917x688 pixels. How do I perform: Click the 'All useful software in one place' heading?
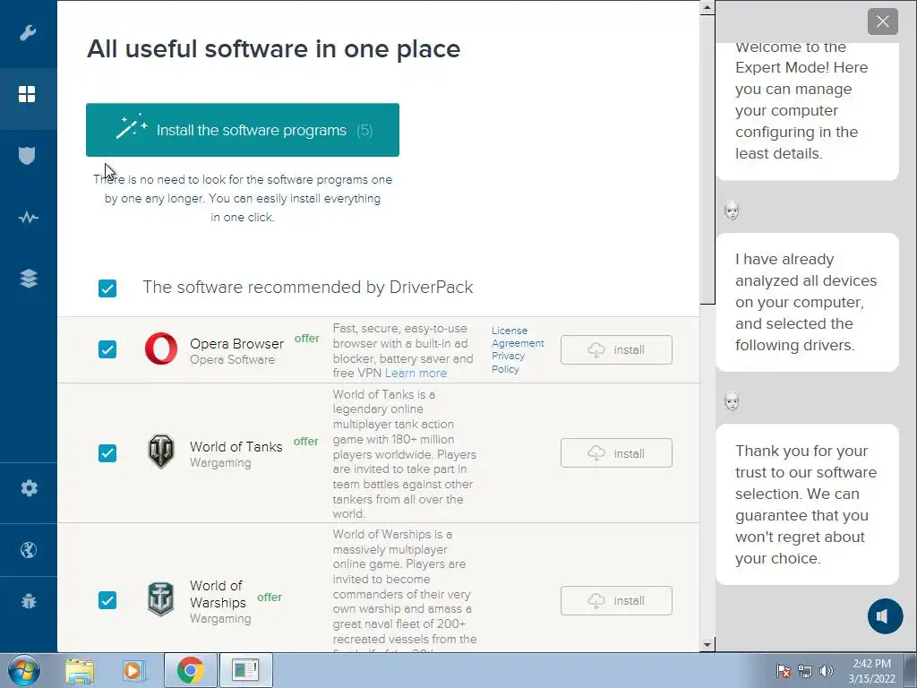[x=274, y=48]
